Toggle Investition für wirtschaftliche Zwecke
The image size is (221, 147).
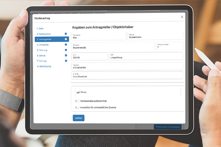[x=77, y=107]
